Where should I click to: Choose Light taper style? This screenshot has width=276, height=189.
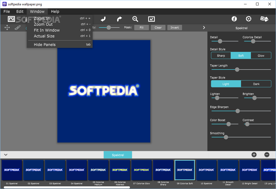[226, 84]
